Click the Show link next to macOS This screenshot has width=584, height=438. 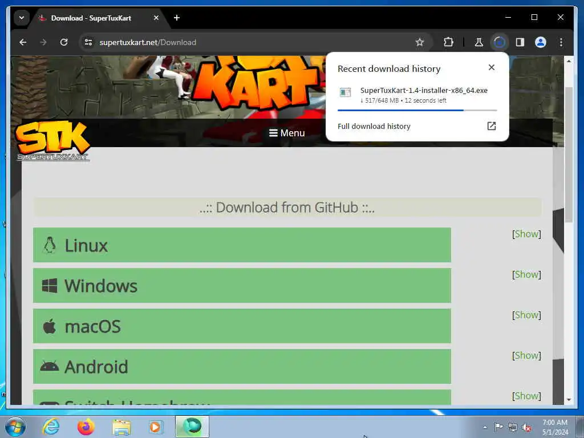(526, 315)
